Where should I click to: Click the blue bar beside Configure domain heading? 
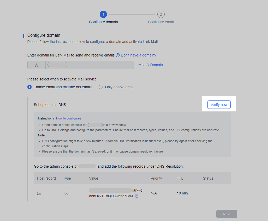click(x=24, y=36)
